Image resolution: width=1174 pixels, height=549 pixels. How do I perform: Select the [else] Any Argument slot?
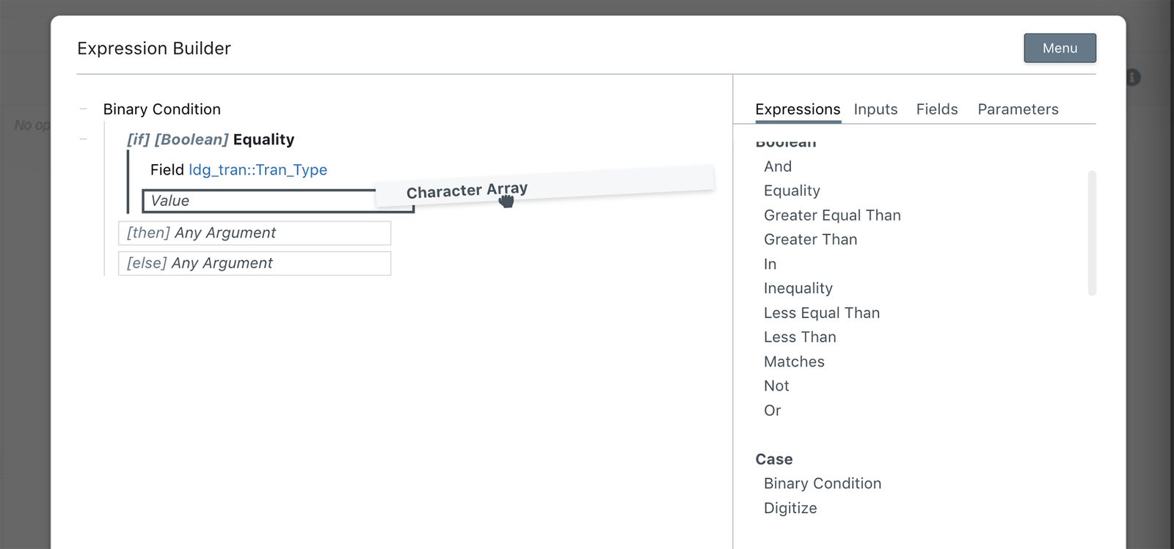[255, 262]
